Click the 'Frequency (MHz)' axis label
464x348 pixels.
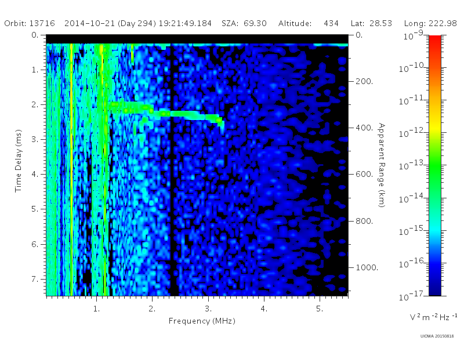coord(202,321)
